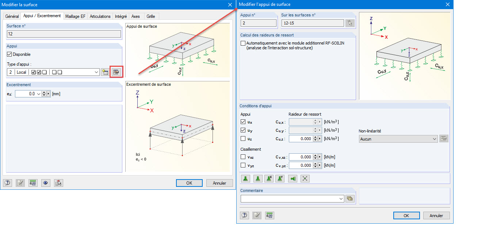The height and width of the screenshot is (235, 493).
Task: Create a new support type with the star icon
Action: 105,72
